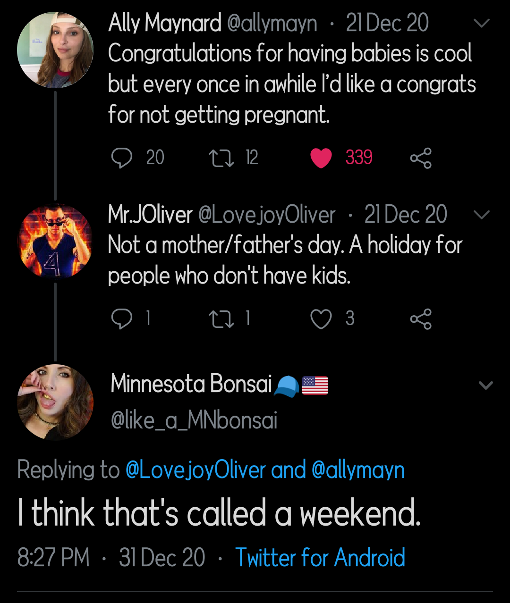Open the dropdown chevron on Ally Maynard's tweet
The width and height of the screenshot is (510, 603).
pos(482,23)
